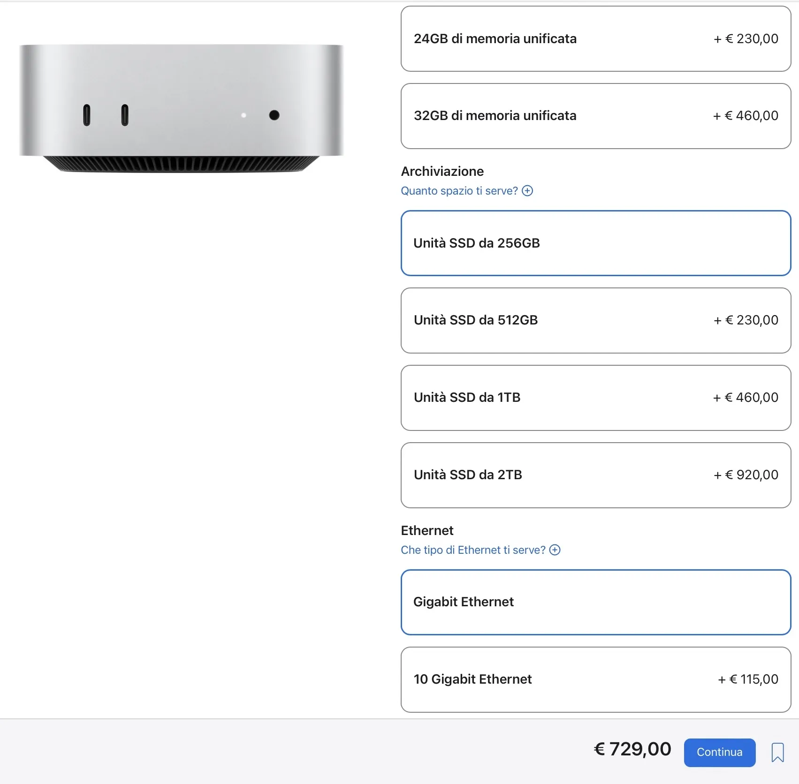799x784 pixels.
Task: Click the Ethernet section heading
Action: [x=426, y=530]
